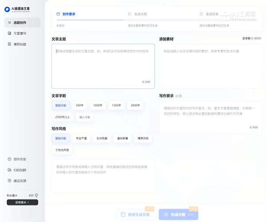Click inside the 文章主题 text box
Screen dimensions: 266x222
[x=103, y=66]
